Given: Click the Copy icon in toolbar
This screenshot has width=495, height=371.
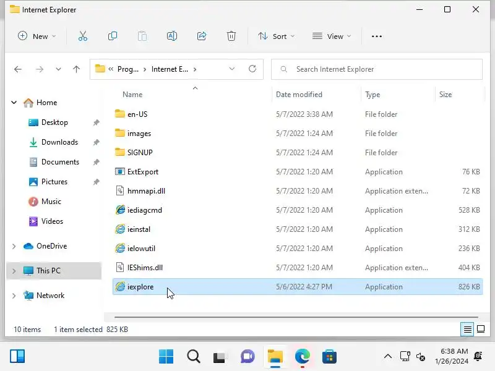Looking at the screenshot, I should pyautogui.click(x=113, y=36).
